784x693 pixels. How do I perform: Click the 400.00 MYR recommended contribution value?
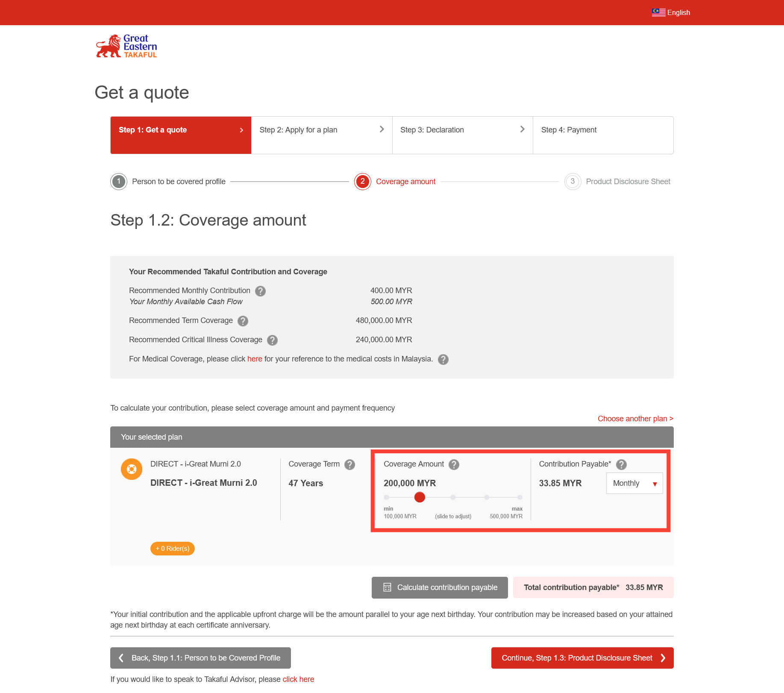click(x=391, y=291)
